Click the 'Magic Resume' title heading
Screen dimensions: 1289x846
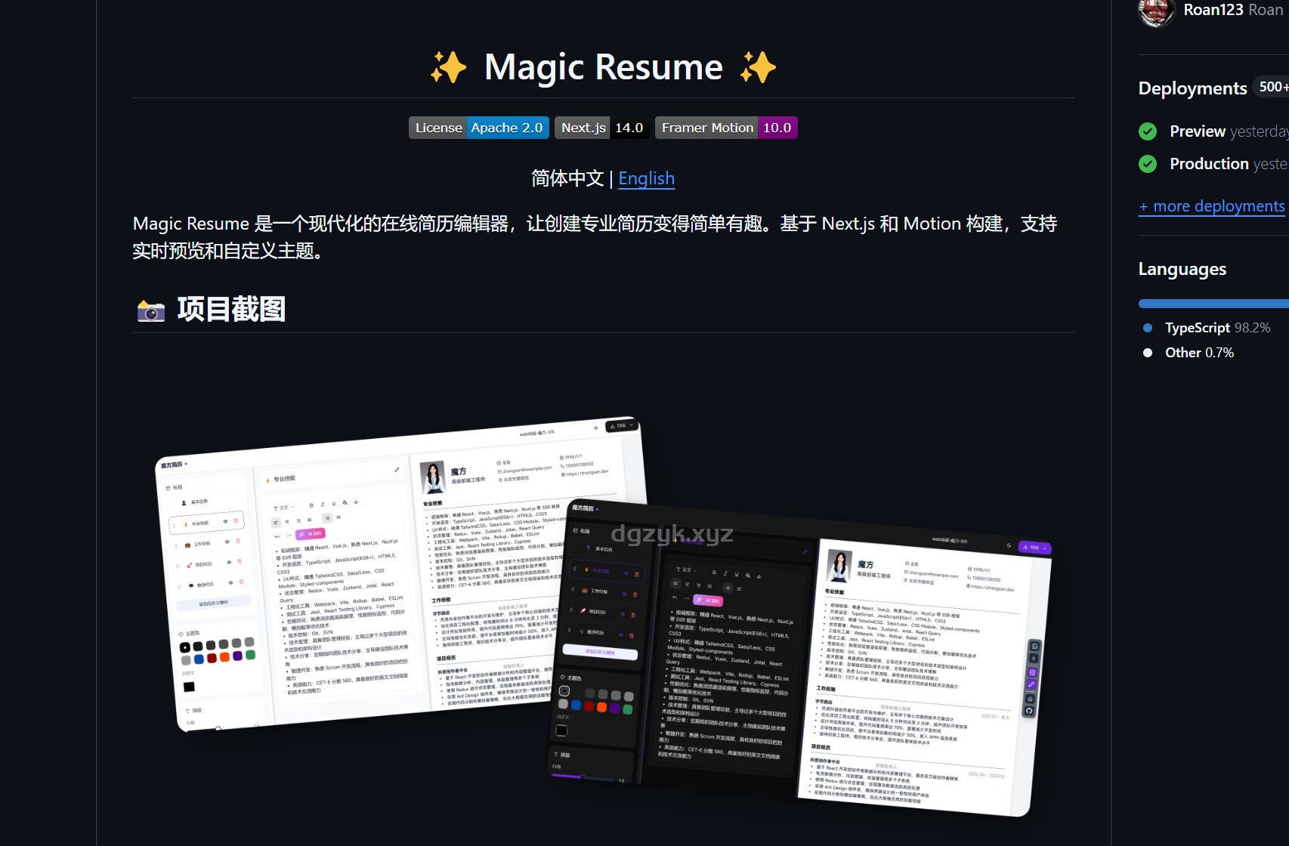click(603, 67)
